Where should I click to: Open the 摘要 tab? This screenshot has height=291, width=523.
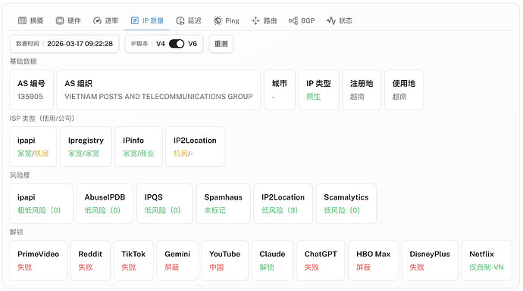30,20
